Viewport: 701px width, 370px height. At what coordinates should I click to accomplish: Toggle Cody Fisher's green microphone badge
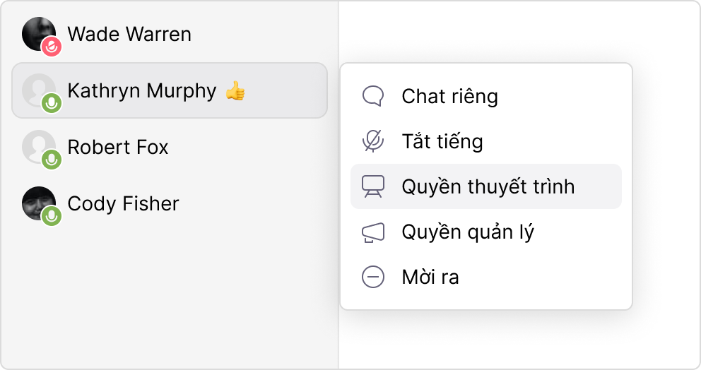51,216
